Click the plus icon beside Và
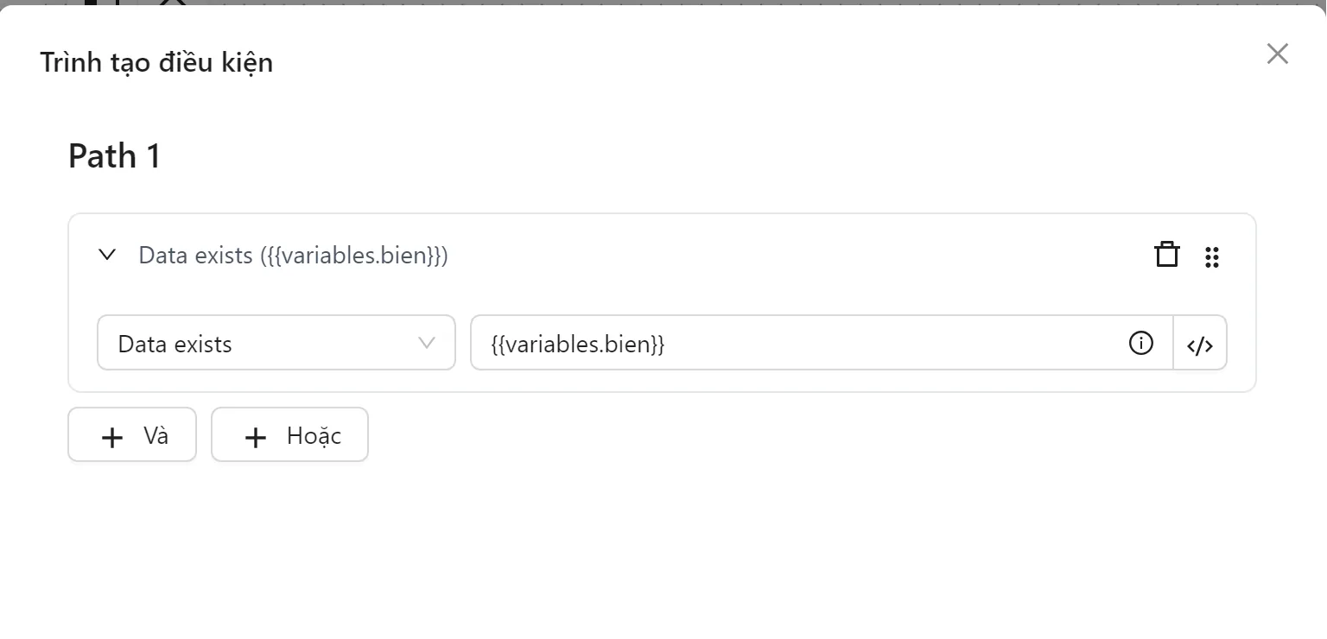 tap(112, 437)
